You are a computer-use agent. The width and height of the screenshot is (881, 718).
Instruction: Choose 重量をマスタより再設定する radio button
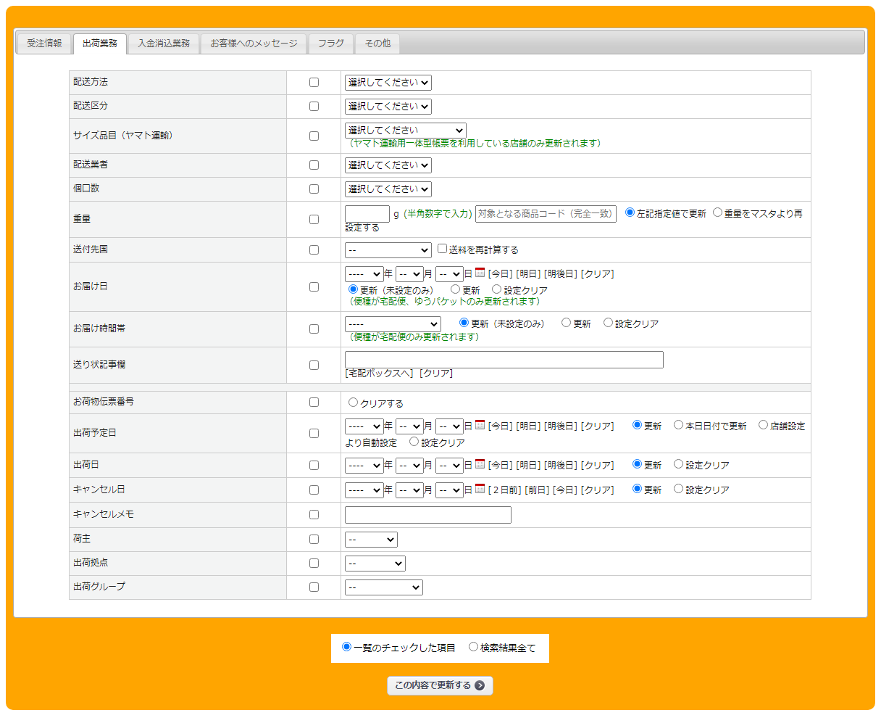pyautogui.click(x=717, y=212)
